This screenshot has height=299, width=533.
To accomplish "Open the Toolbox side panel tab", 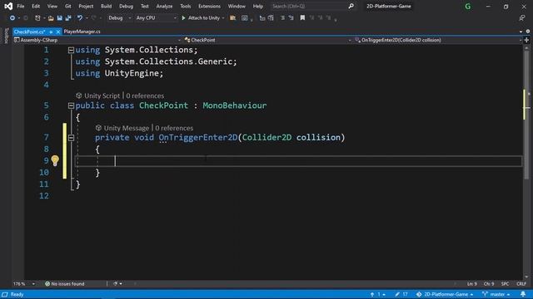I will pyautogui.click(x=6, y=36).
